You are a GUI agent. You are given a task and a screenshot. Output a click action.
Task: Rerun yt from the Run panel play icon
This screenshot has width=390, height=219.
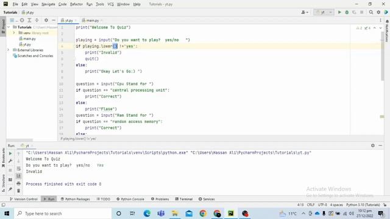pos(10,153)
